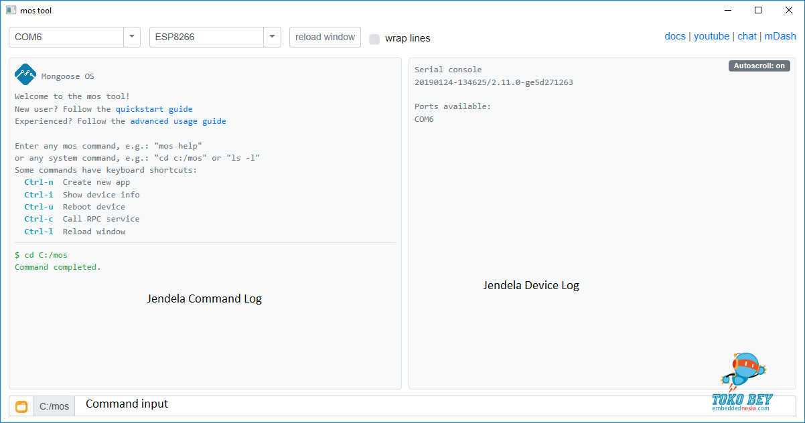The width and height of the screenshot is (805, 423).
Task: Open the docs link
Action: pos(674,36)
